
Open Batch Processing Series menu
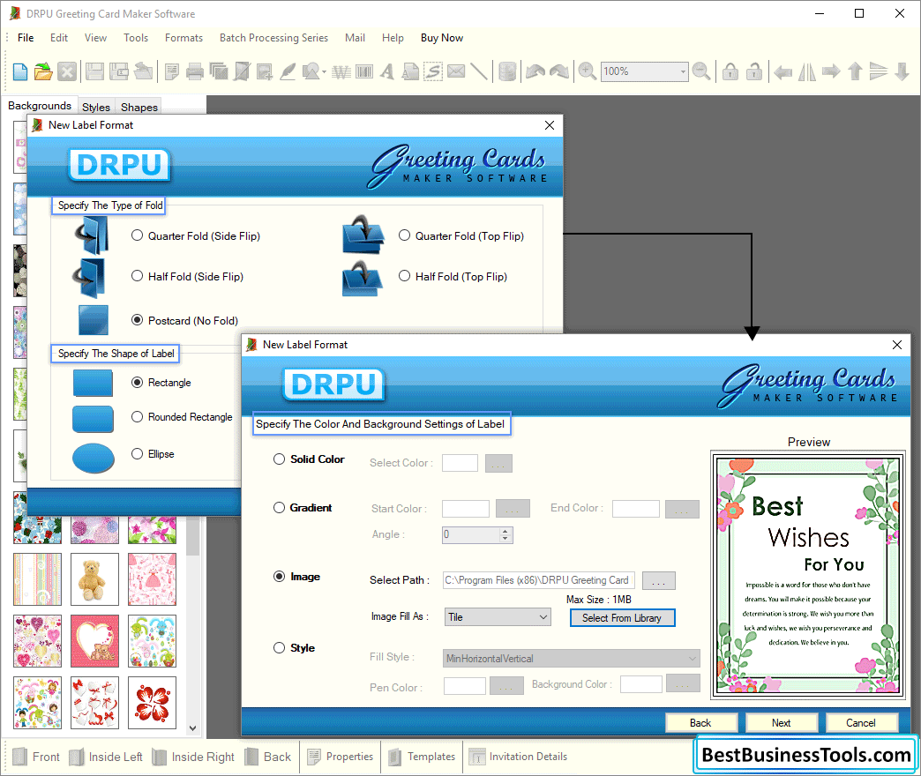(273, 38)
